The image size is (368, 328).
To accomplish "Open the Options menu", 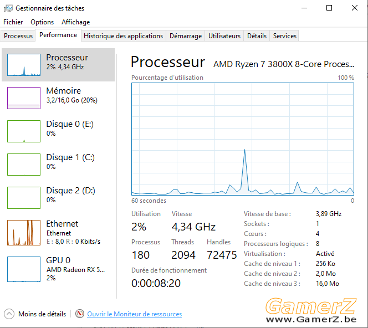I will click(x=42, y=22).
